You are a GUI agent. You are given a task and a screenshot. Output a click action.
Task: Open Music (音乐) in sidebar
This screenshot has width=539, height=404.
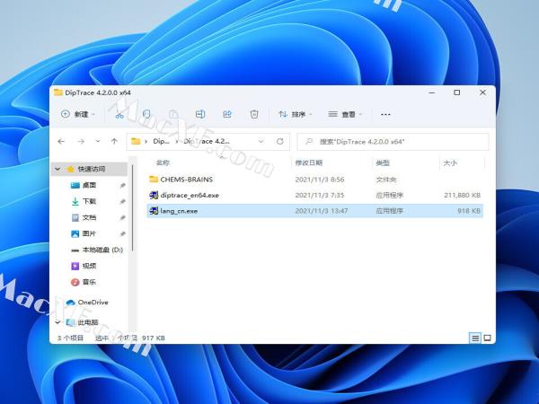(89, 282)
